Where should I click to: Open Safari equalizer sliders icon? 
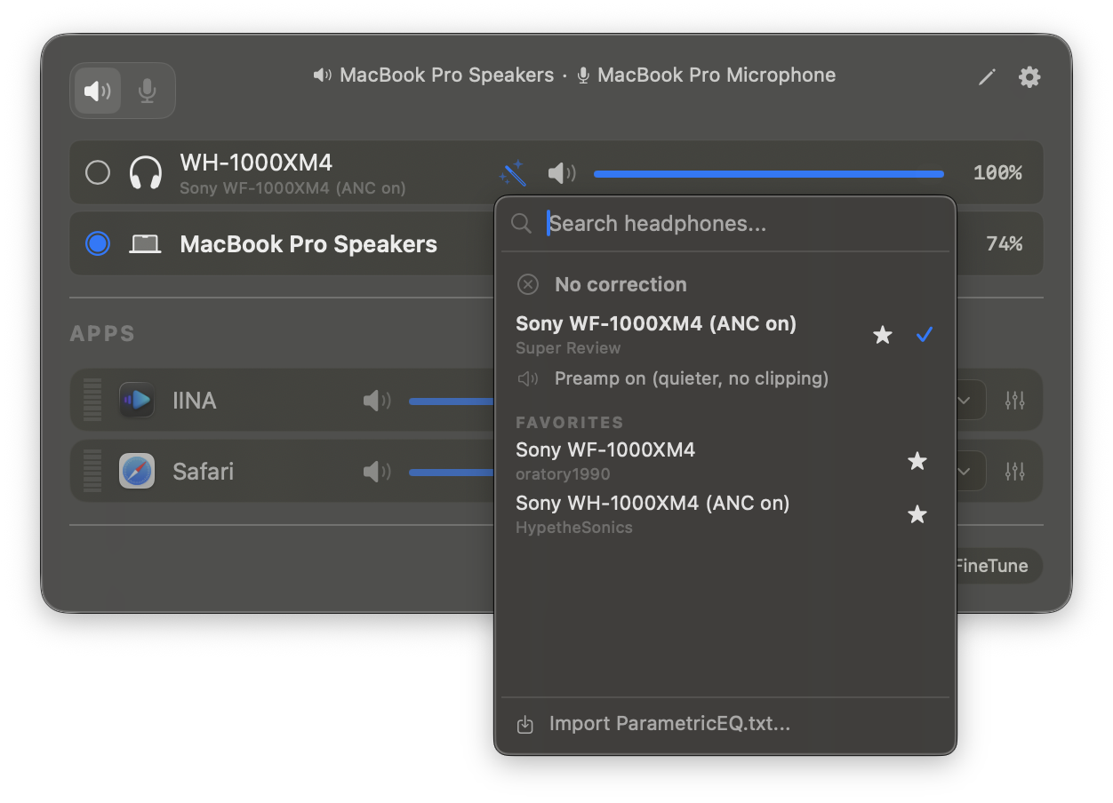coord(1014,472)
